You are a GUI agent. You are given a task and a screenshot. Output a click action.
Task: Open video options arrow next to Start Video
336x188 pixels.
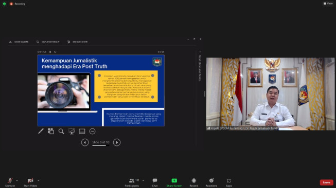point(39,180)
